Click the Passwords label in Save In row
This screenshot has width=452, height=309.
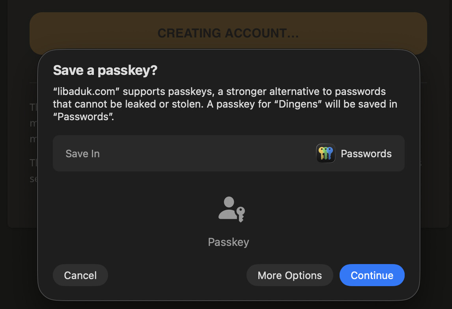[366, 153]
